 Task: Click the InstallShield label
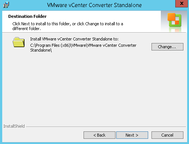pyautogui.click(x=14, y=126)
